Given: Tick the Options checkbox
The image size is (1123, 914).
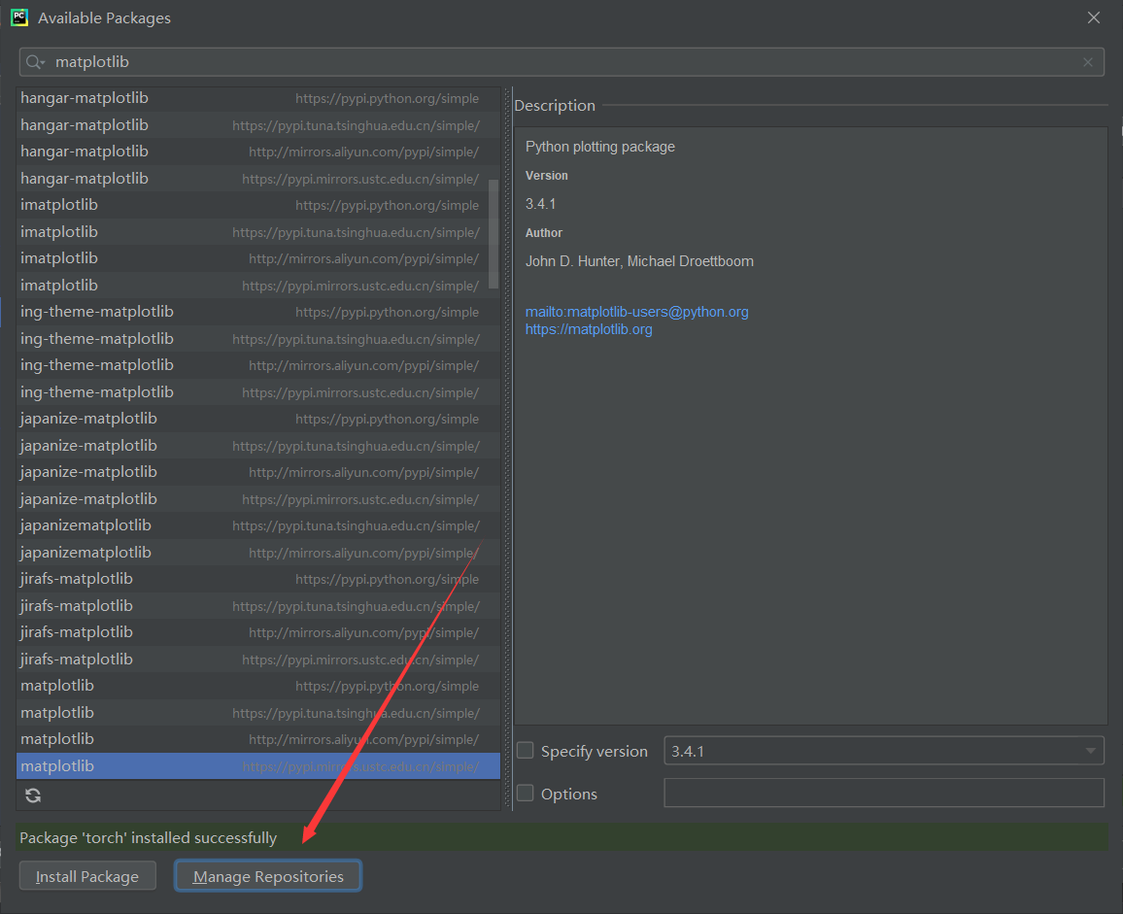Looking at the screenshot, I should click(526, 793).
